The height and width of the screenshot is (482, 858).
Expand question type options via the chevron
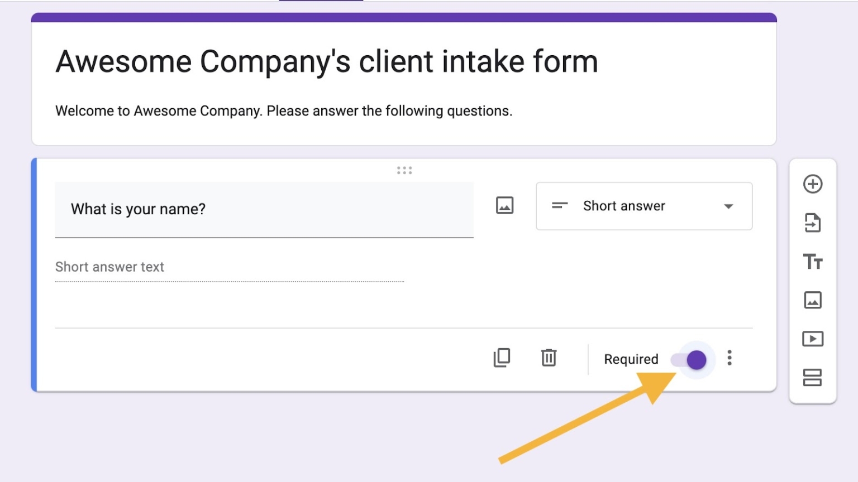pos(728,206)
